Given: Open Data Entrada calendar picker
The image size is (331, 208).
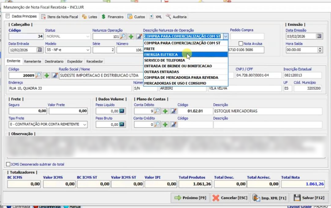Looking at the screenshot, I should pyautogui.click(x=40, y=50).
